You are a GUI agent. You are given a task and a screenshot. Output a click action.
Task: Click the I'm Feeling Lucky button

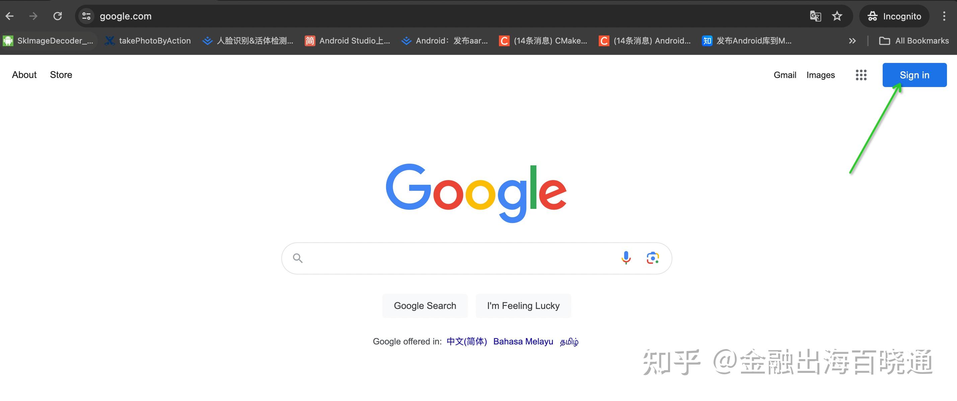click(522, 305)
